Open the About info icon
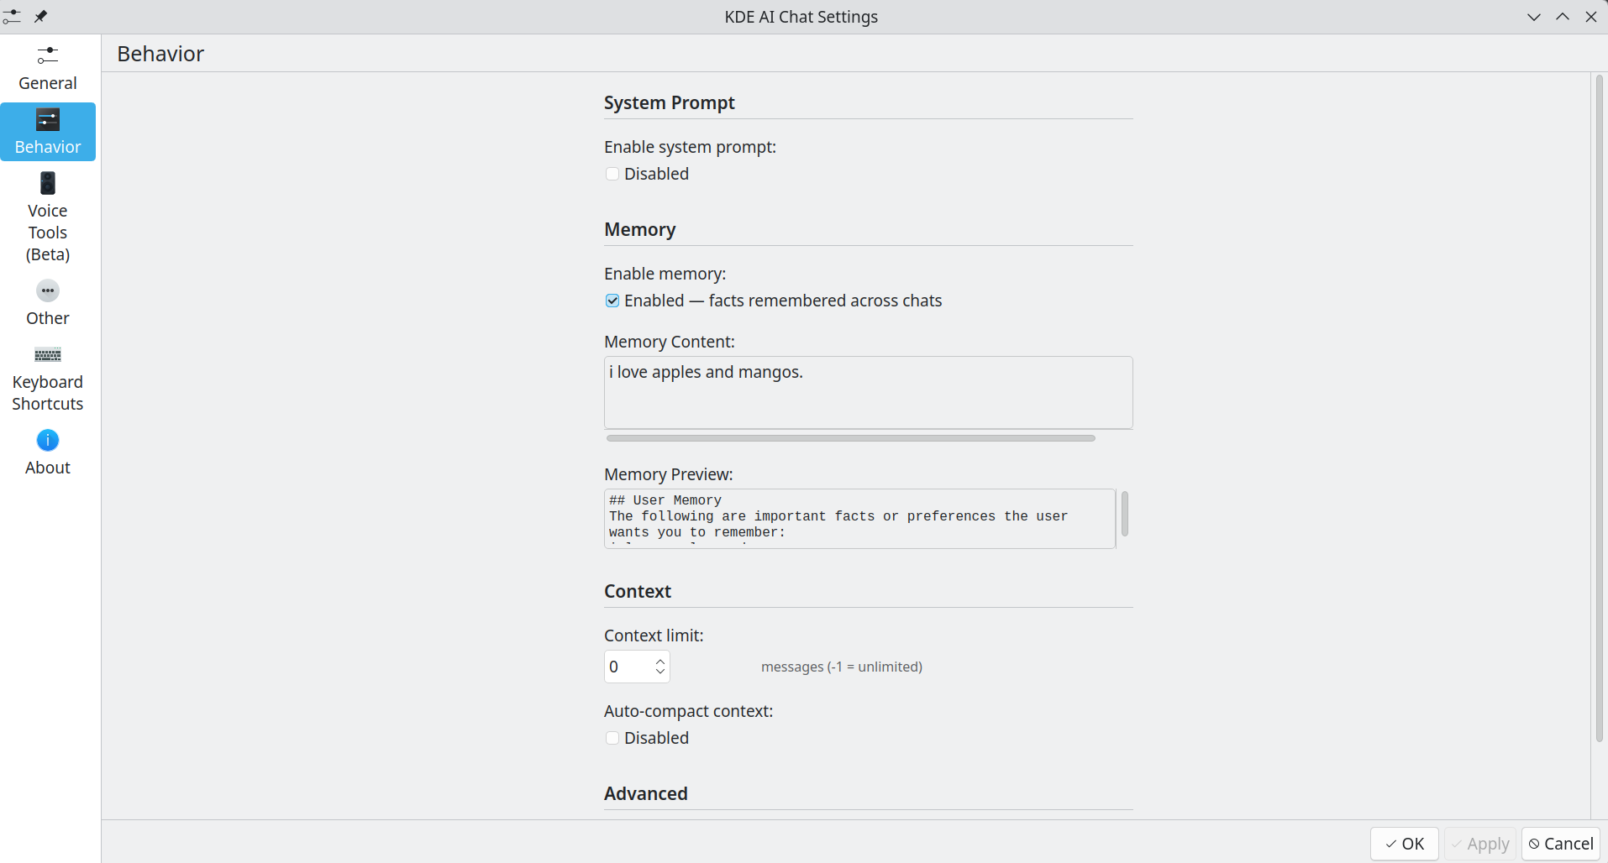Screen dimensions: 1608x863 (x=48, y=440)
